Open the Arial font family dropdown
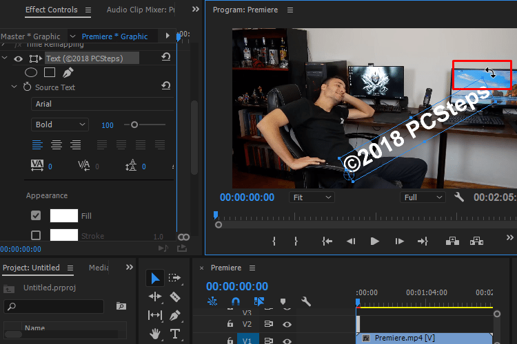The height and width of the screenshot is (344, 517). point(103,104)
